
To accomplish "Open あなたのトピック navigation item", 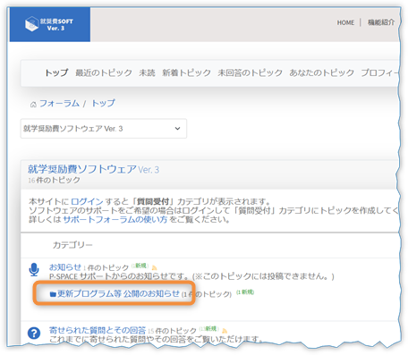I will [x=321, y=72].
